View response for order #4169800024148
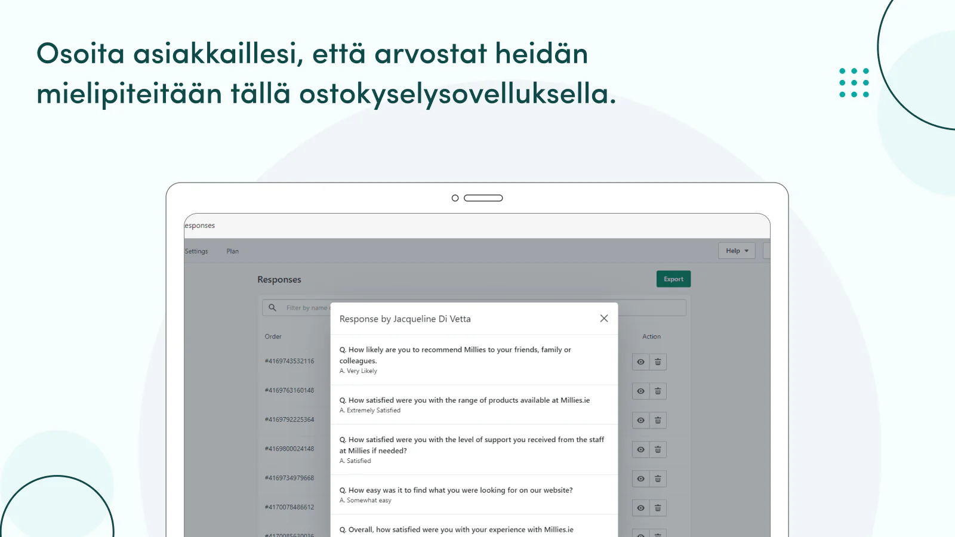This screenshot has width=955, height=537. point(641,450)
